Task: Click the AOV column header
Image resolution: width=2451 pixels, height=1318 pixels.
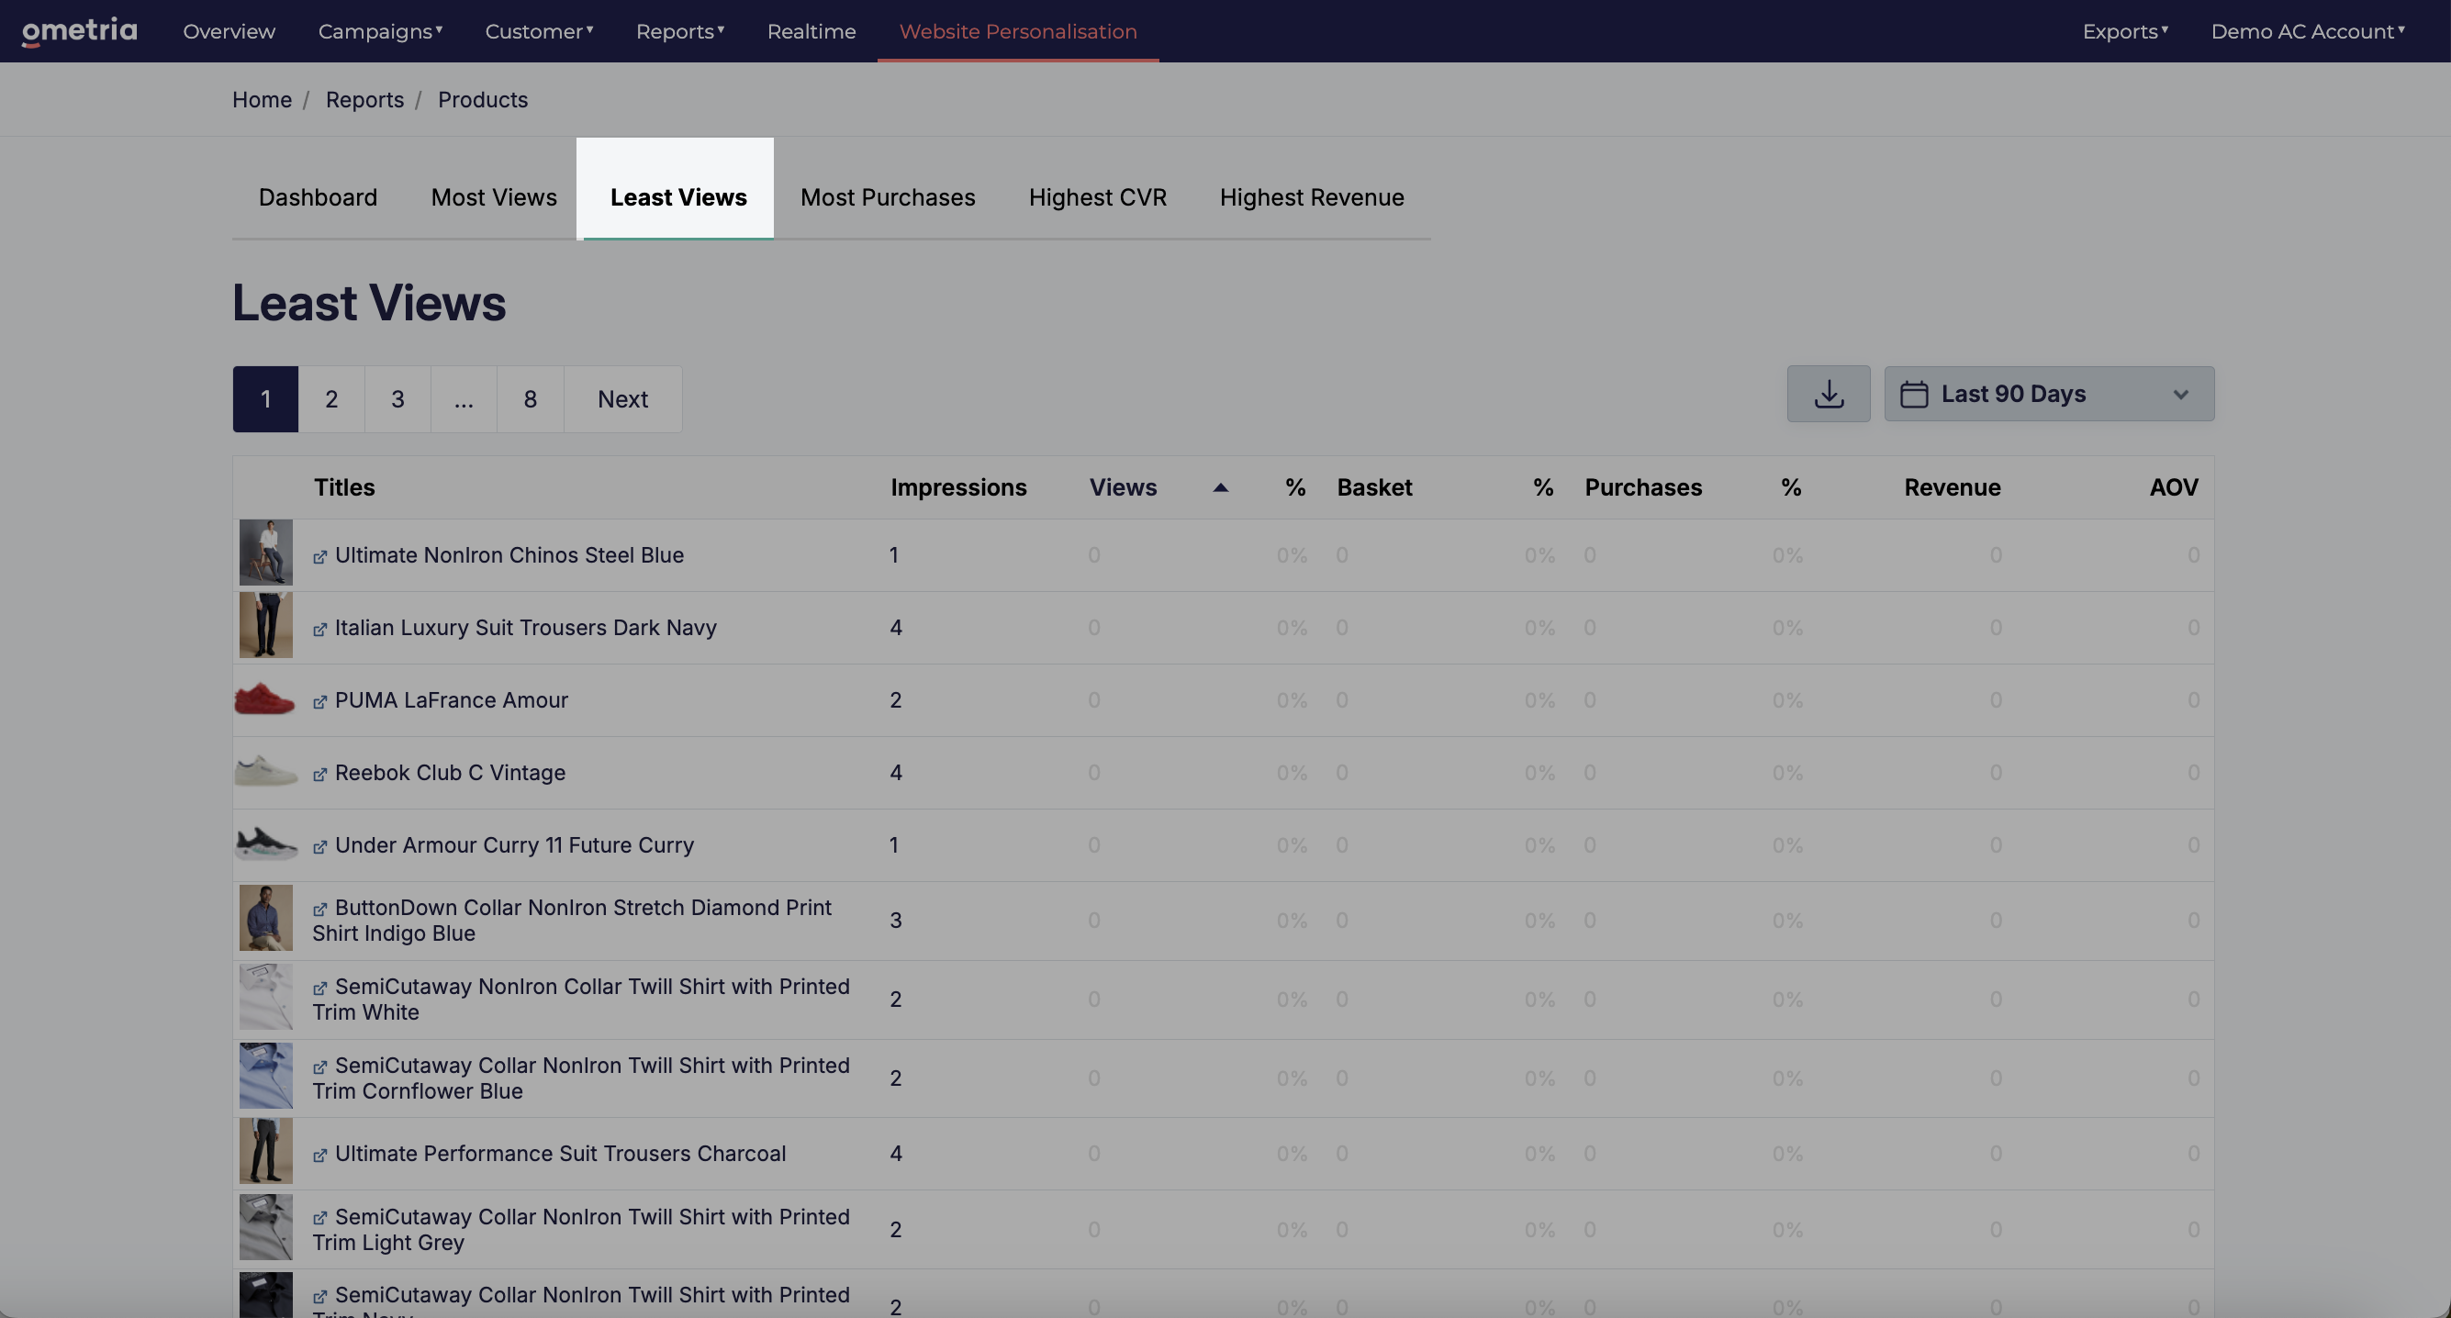Action: [x=2173, y=487]
